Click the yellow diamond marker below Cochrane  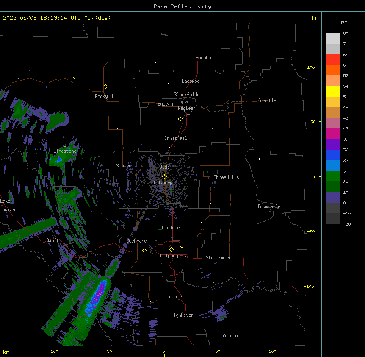point(144,250)
